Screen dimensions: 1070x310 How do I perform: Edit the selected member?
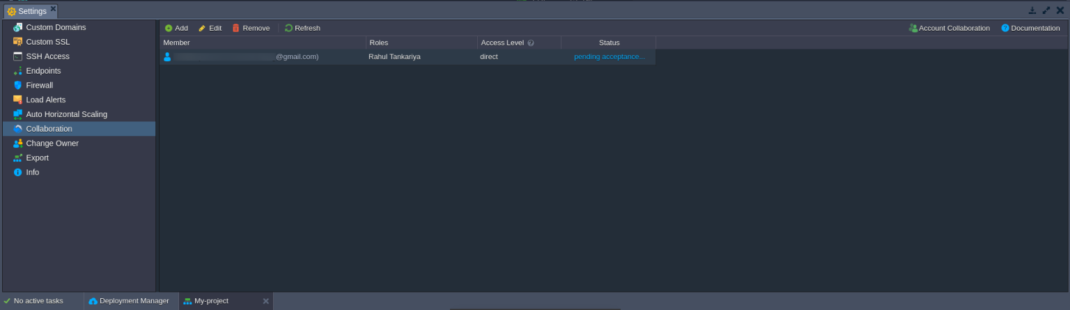[210, 28]
